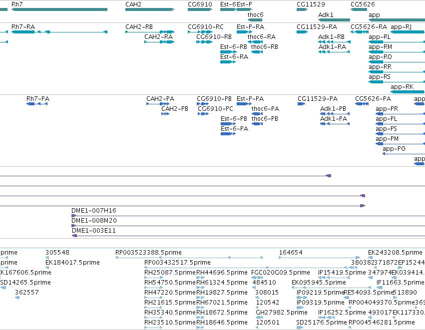Select the CG6910-PC protein label
425x330 pixels.
coord(215,109)
